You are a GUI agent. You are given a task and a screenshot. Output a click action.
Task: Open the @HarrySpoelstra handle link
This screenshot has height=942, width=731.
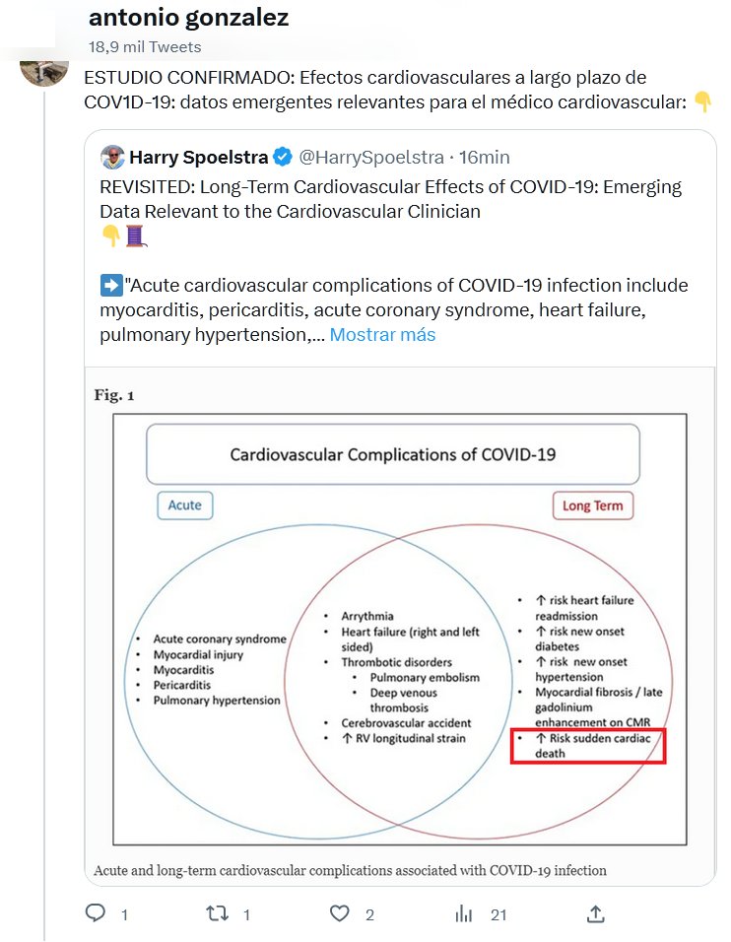pyautogui.click(x=368, y=157)
